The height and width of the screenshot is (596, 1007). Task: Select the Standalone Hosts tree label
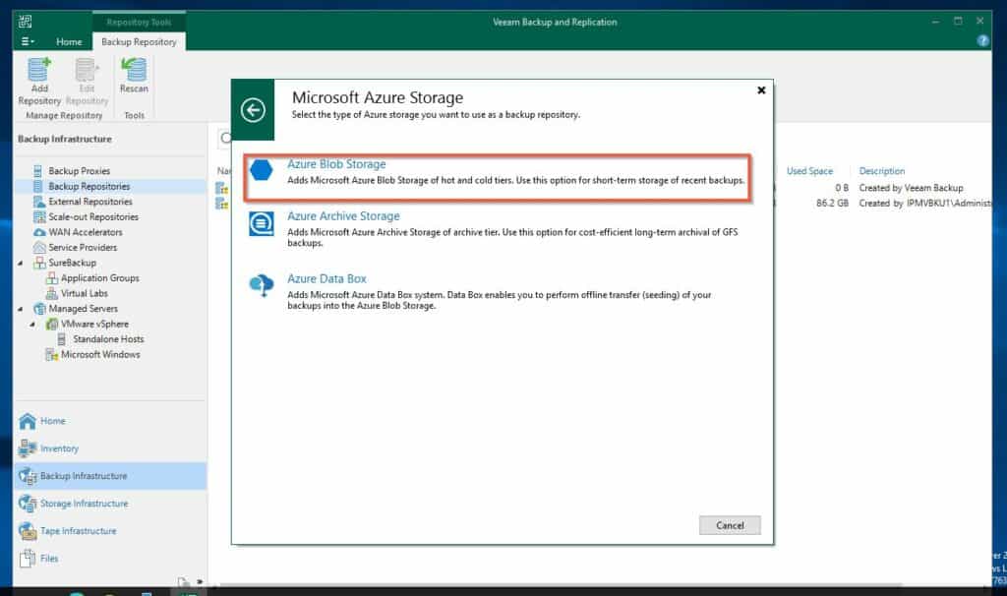click(x=108, y=339)
